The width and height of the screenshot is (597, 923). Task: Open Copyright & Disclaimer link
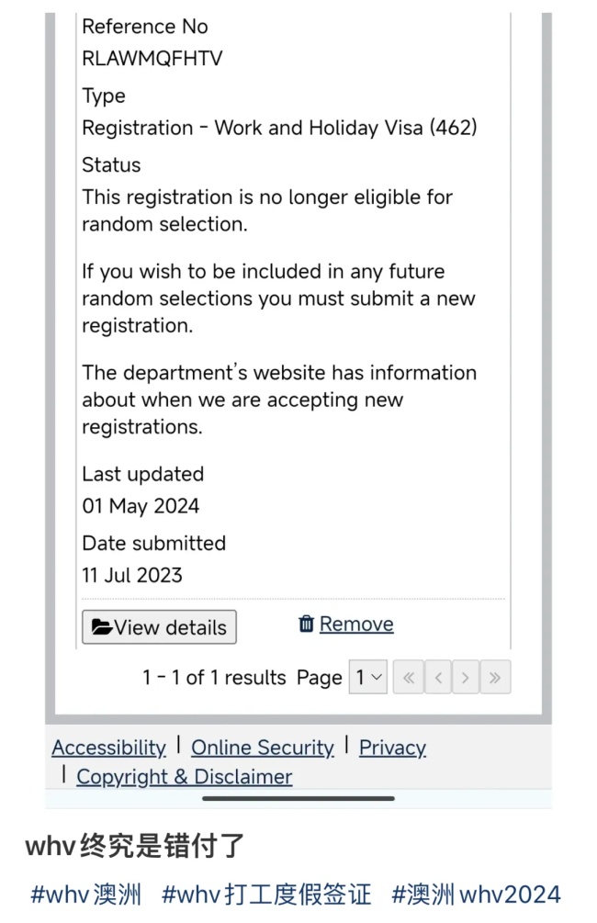coord(185,777)
